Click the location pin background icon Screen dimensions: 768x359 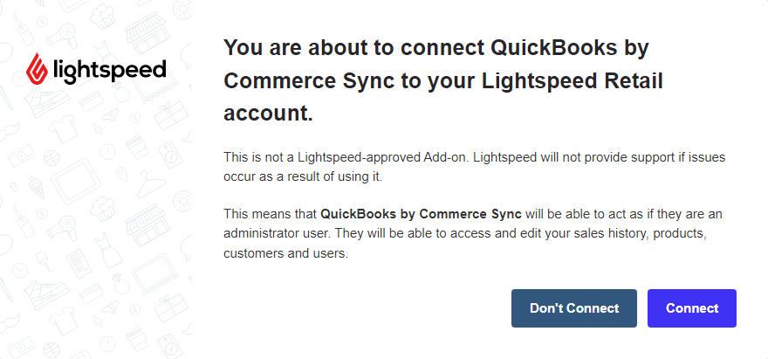point(121,174)
